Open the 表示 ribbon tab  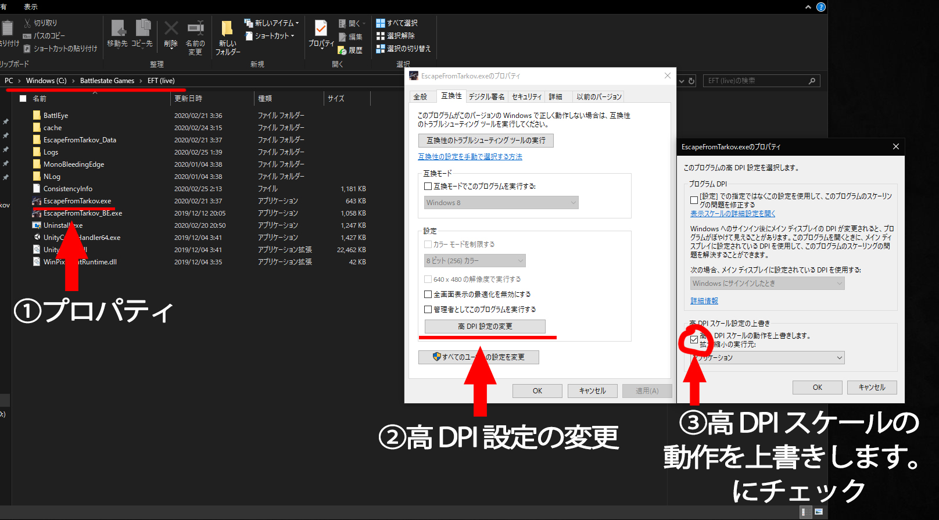[31, 7]
